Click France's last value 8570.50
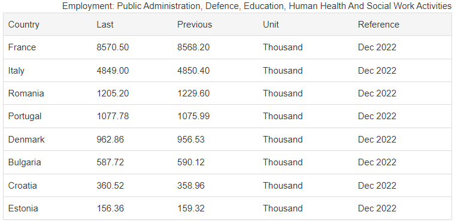This screenshot has height=221, width=455. [x=113, y=47]
